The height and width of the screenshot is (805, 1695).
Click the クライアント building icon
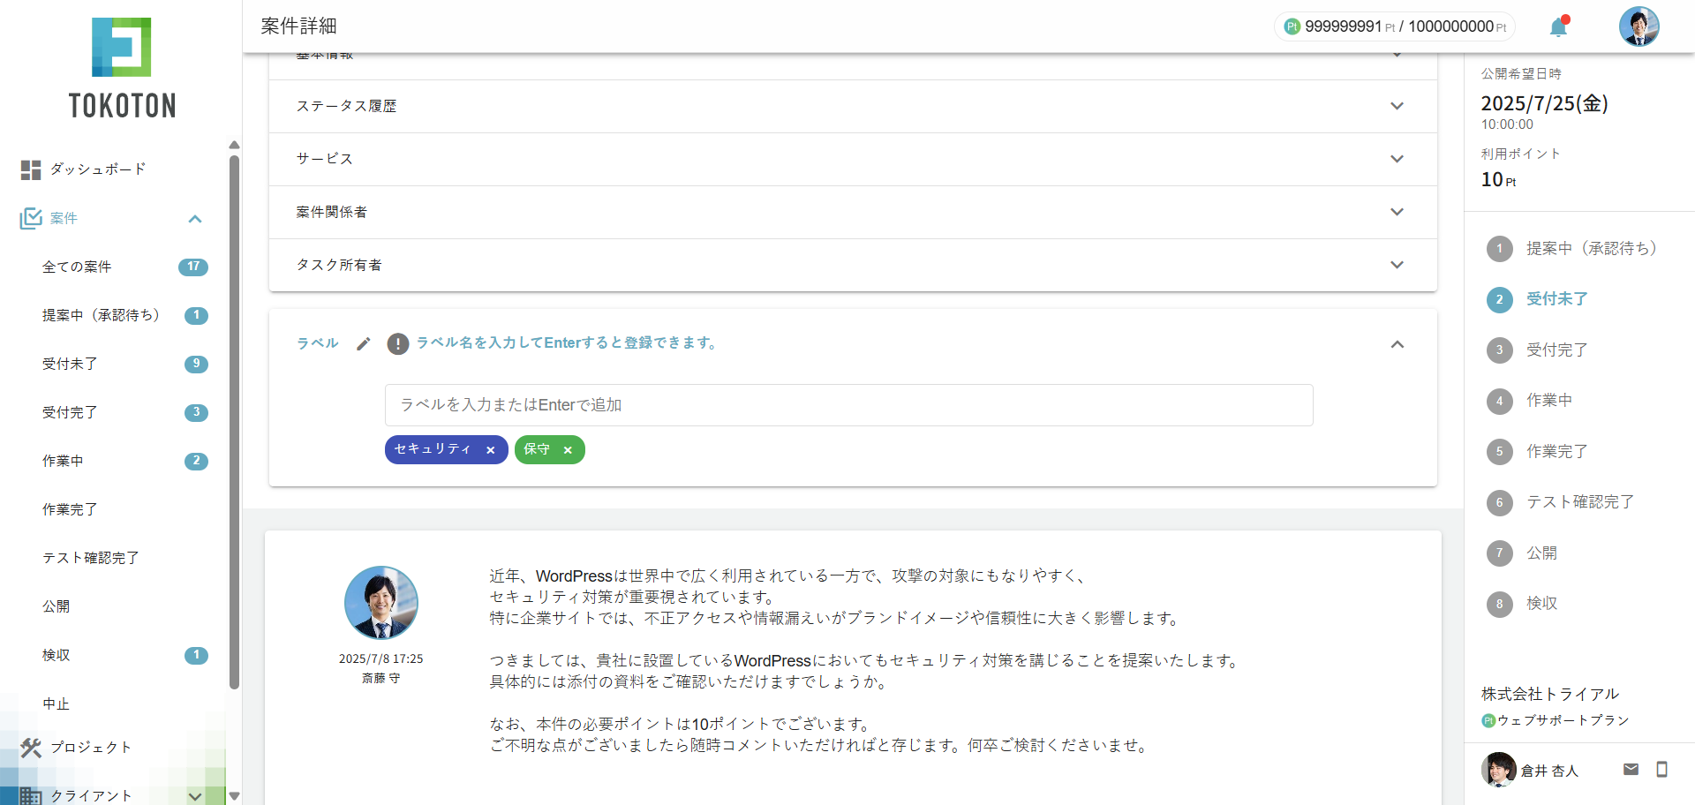(x=30, y=796)
